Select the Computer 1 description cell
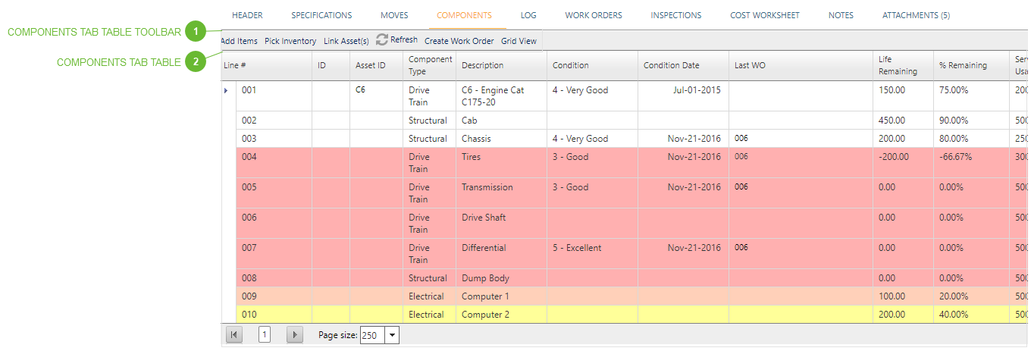Screen dimensions: 1031x351 [502, 296]
